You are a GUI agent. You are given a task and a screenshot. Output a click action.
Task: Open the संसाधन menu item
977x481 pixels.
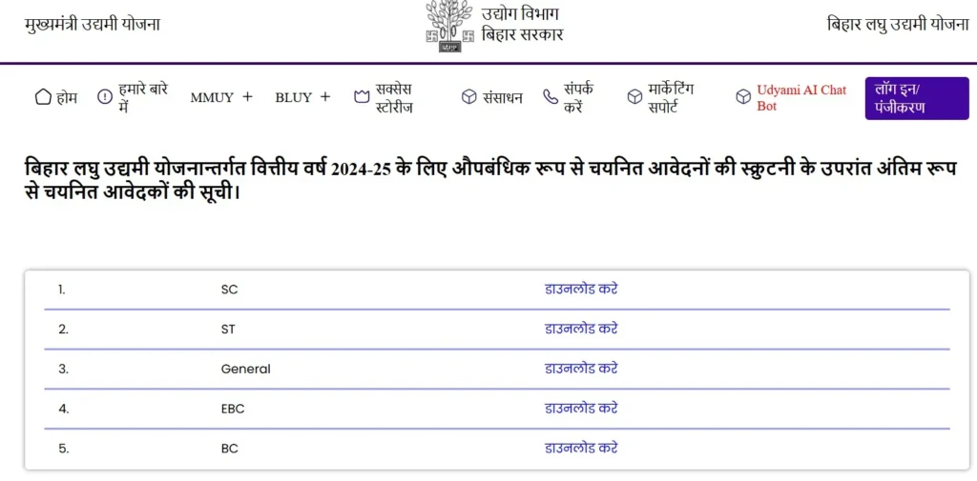click(502, 97)
